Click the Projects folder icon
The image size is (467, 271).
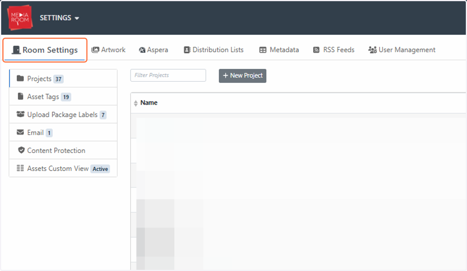pos(20,79)
